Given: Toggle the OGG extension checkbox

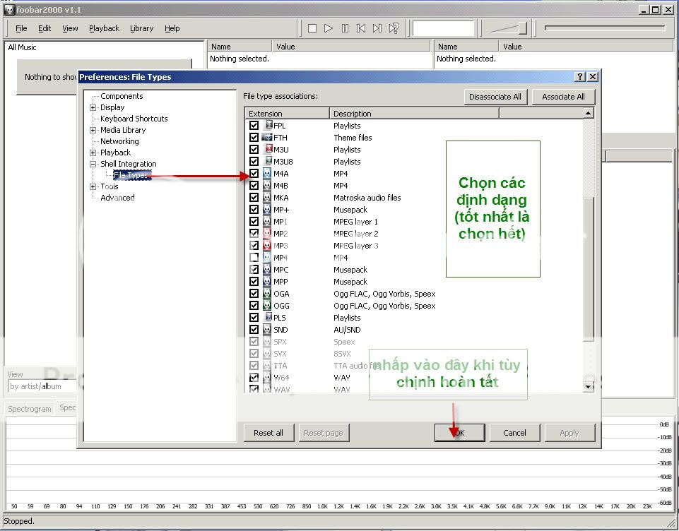Looking at the screenshot, I should click(x=254, y=306).
